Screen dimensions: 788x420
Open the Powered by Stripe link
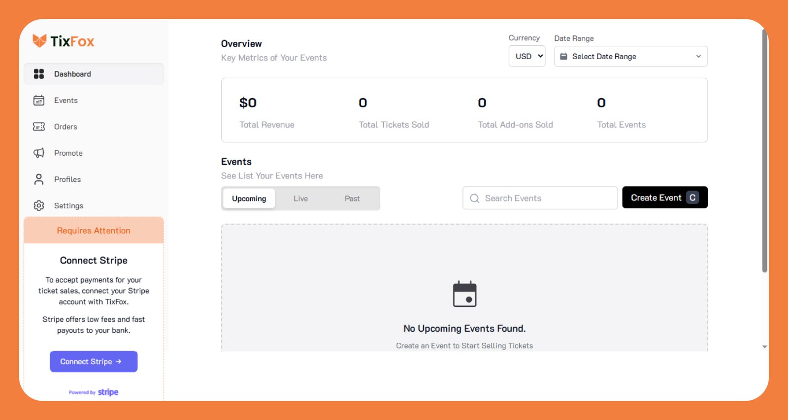(x=94, y=392)
